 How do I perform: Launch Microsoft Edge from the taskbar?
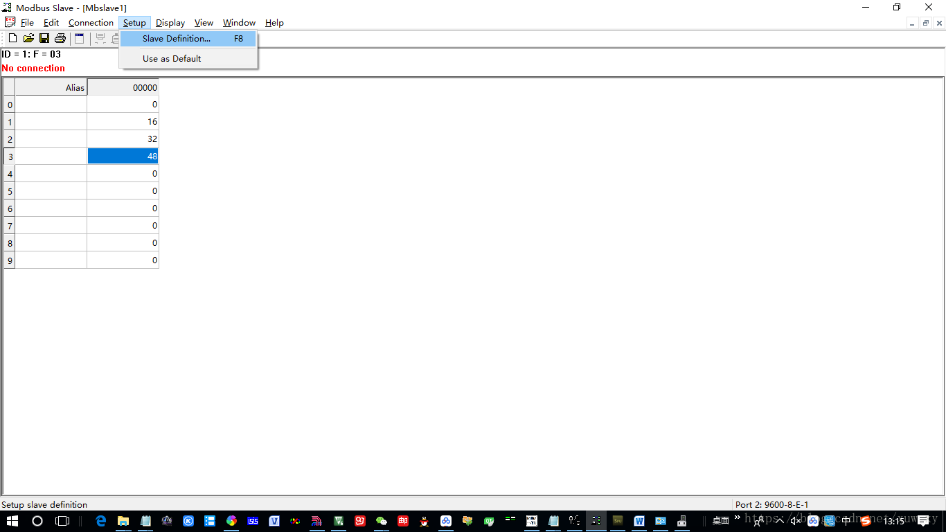[101, 520]
